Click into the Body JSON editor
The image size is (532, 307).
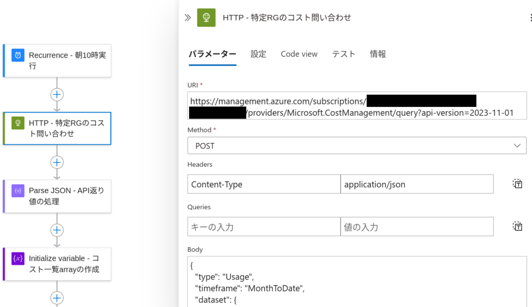click(x=357, y=282)
